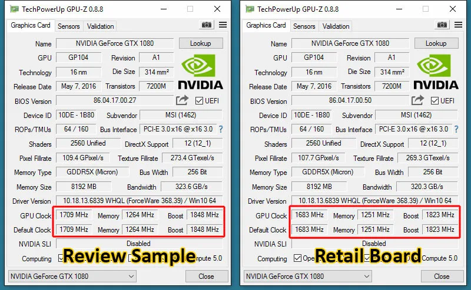Click BIOS Version field 86.04.17.00.50
Image resolution: width=471 pixels, height=290 pixels.
click(350, 100)
